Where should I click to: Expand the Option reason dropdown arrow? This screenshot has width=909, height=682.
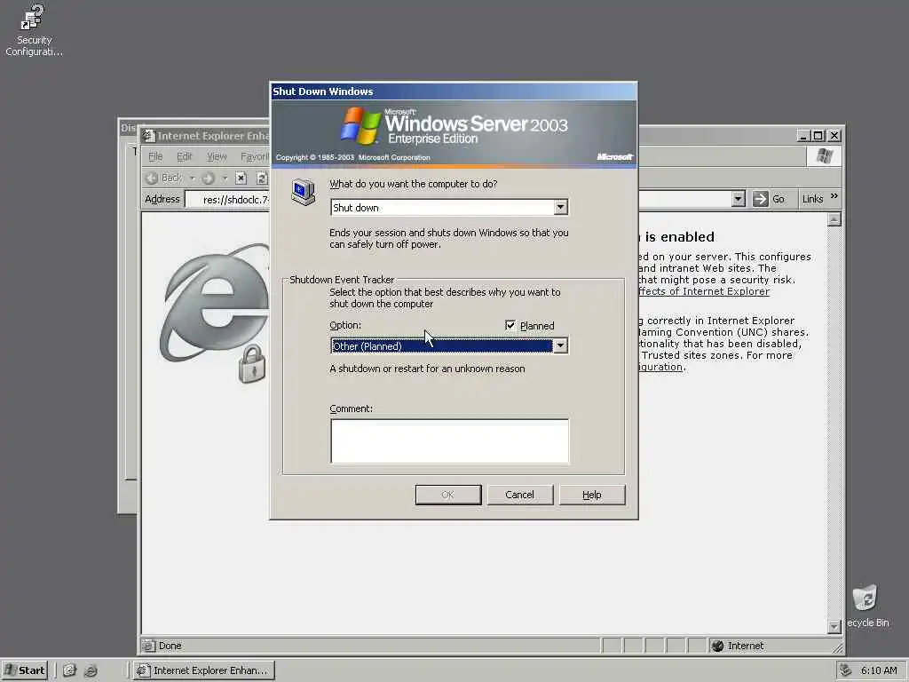tap(560, 346)
